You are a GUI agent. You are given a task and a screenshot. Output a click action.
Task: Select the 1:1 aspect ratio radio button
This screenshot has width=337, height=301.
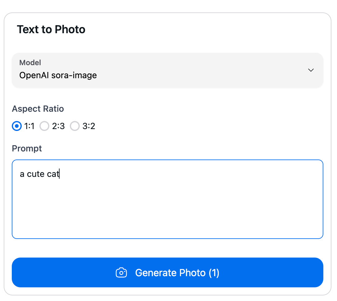tap(17, 126)
